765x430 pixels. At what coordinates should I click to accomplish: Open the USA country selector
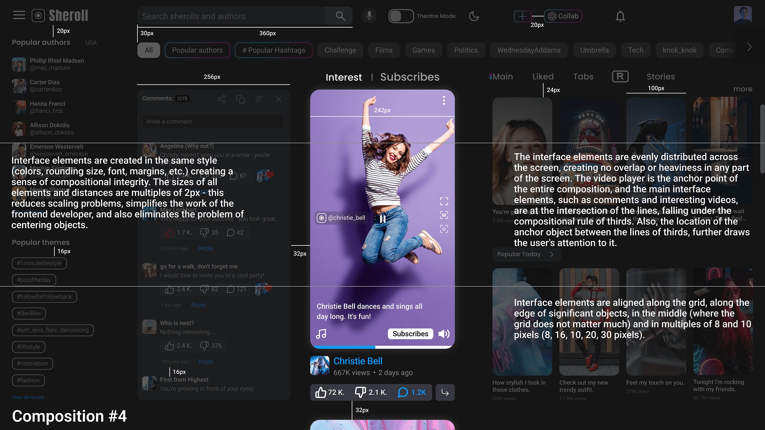(91, 43)
